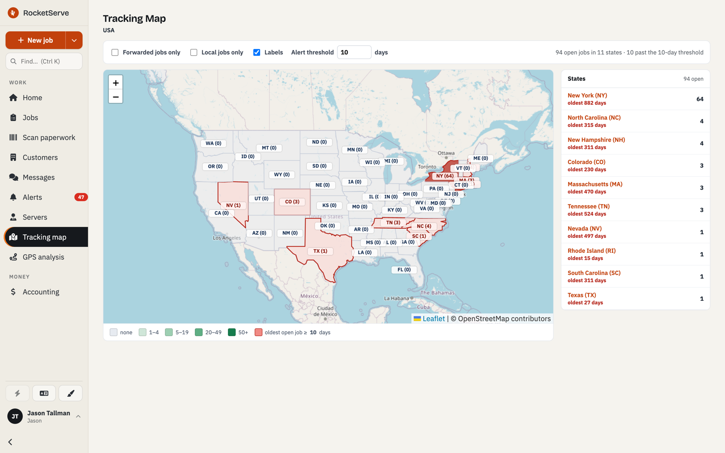Collapse the sidebar with left chevron

click(x=10, y=442)
